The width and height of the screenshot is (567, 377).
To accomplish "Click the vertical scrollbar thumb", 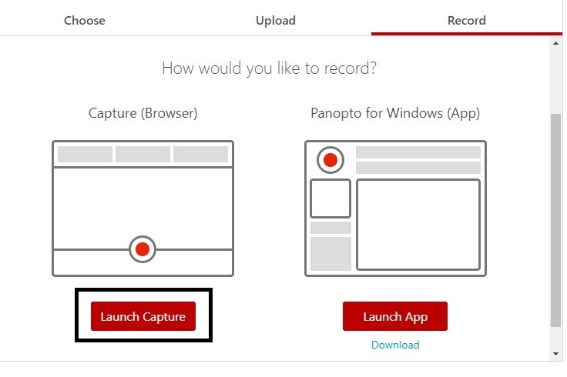I will (555, 220).
